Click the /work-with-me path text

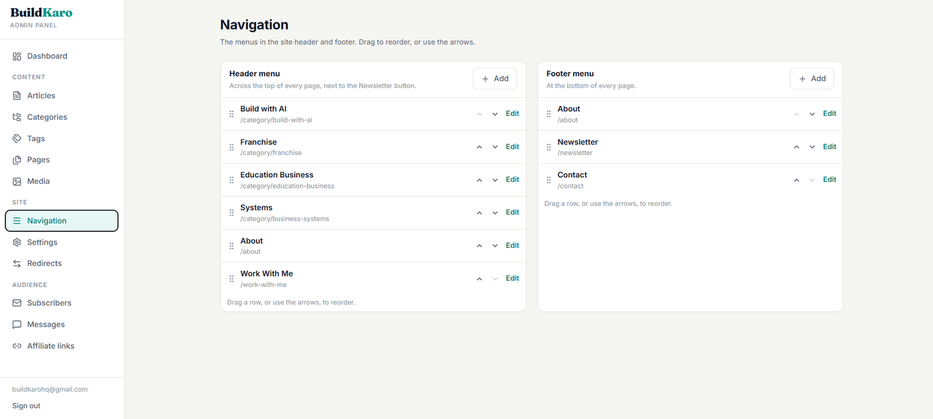click(263, 285)
